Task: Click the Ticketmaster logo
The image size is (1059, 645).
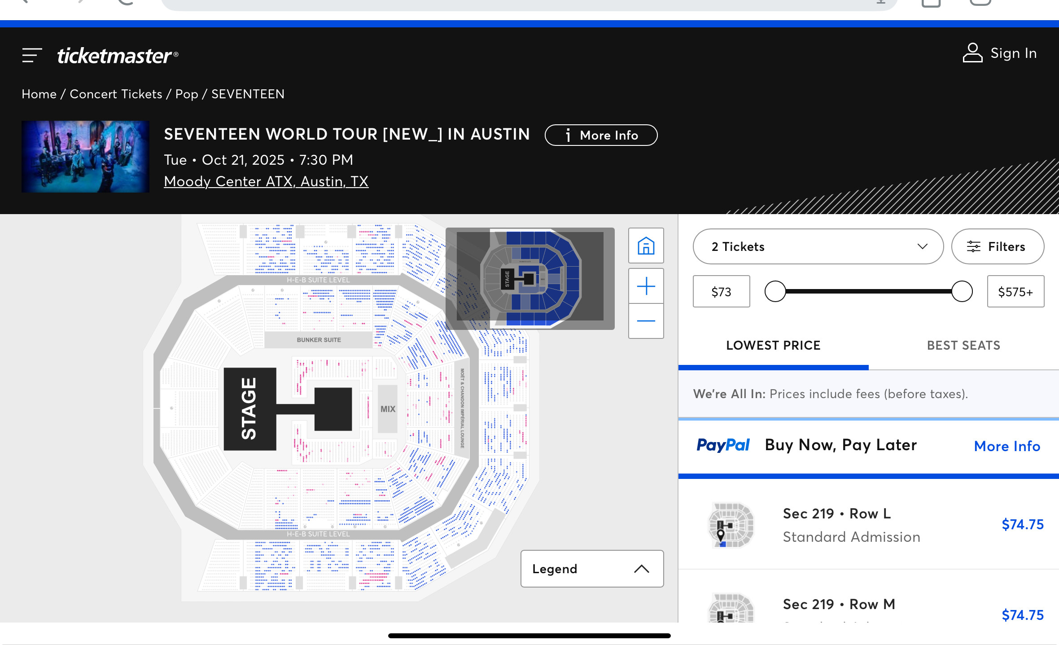Action: click(x=118, y=55)
